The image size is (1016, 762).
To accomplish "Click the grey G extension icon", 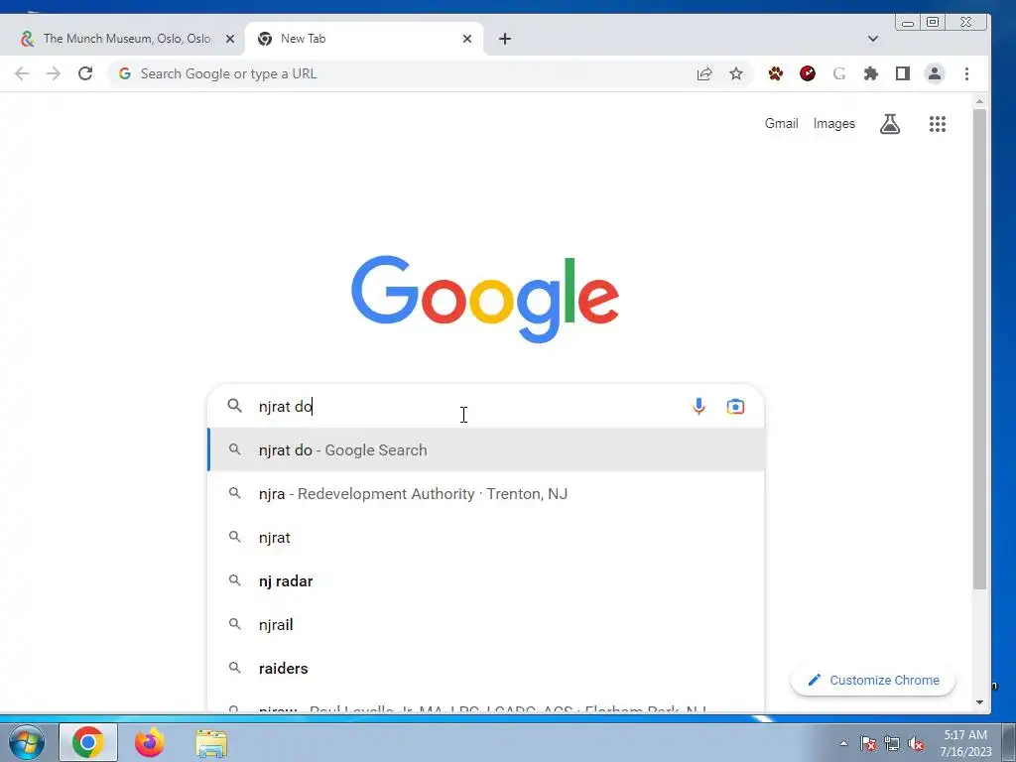I will click(839, 73).
